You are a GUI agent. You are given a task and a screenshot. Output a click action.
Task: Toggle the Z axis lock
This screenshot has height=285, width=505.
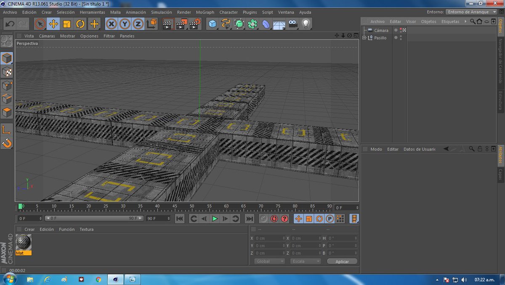(x=138, y=24)
